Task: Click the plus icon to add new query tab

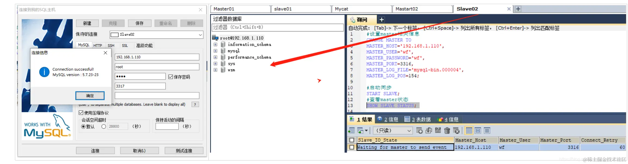Action: (x=382, y=19)
